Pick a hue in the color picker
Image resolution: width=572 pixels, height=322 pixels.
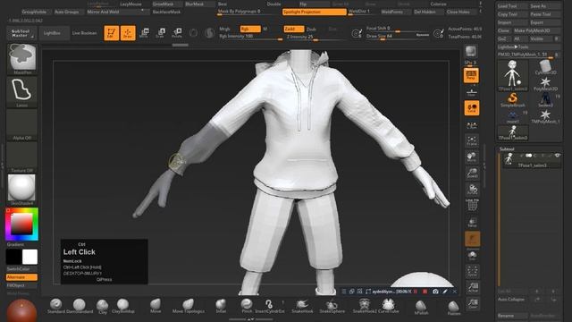[x=21, y=225]
